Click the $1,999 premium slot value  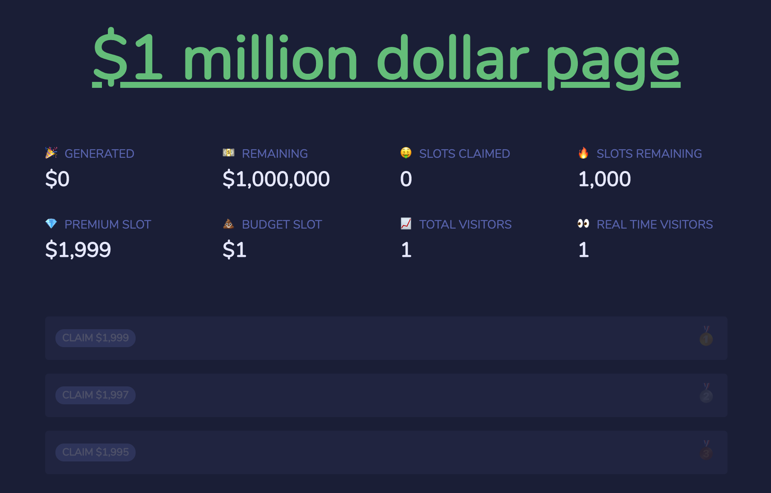(78, 249)
